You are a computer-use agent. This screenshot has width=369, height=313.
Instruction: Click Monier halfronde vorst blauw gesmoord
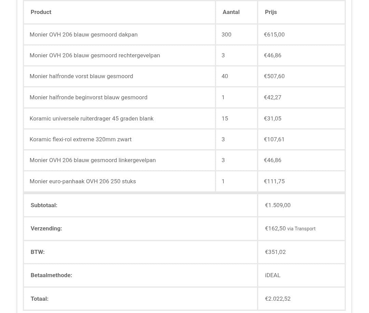coord(81,76)
